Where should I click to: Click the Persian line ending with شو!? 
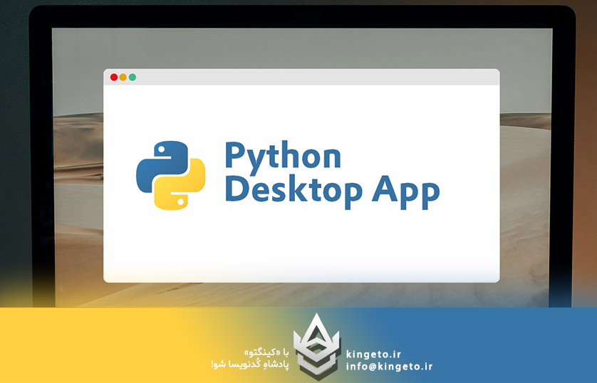coord(250,364)
